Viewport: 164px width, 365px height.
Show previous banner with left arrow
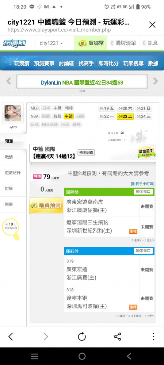coord(9,81)
